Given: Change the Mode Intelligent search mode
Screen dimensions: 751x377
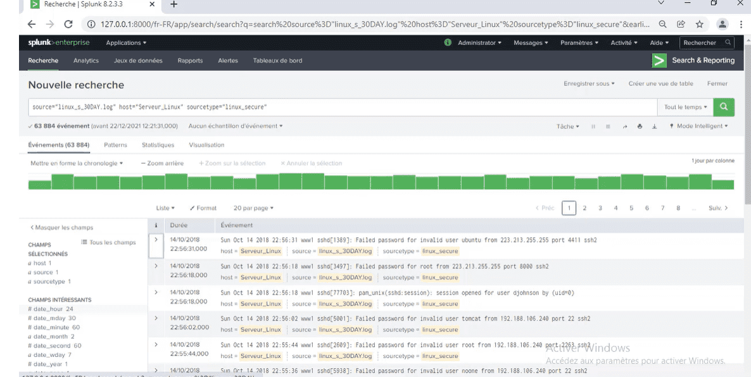Looking at the screenshot, I should click(x=699, y=127).
